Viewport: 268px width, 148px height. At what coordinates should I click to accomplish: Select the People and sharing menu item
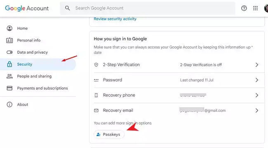tap(38, 76)
